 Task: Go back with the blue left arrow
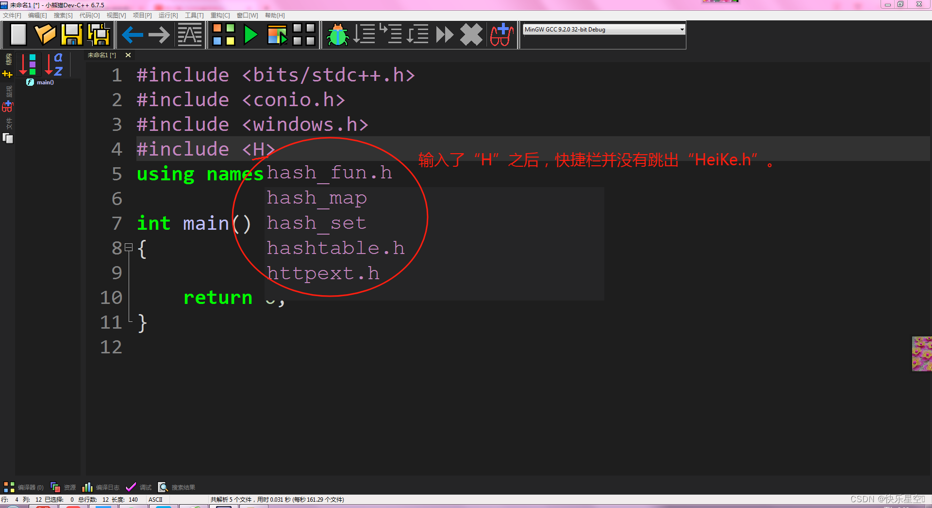click(x=132, y=35)
